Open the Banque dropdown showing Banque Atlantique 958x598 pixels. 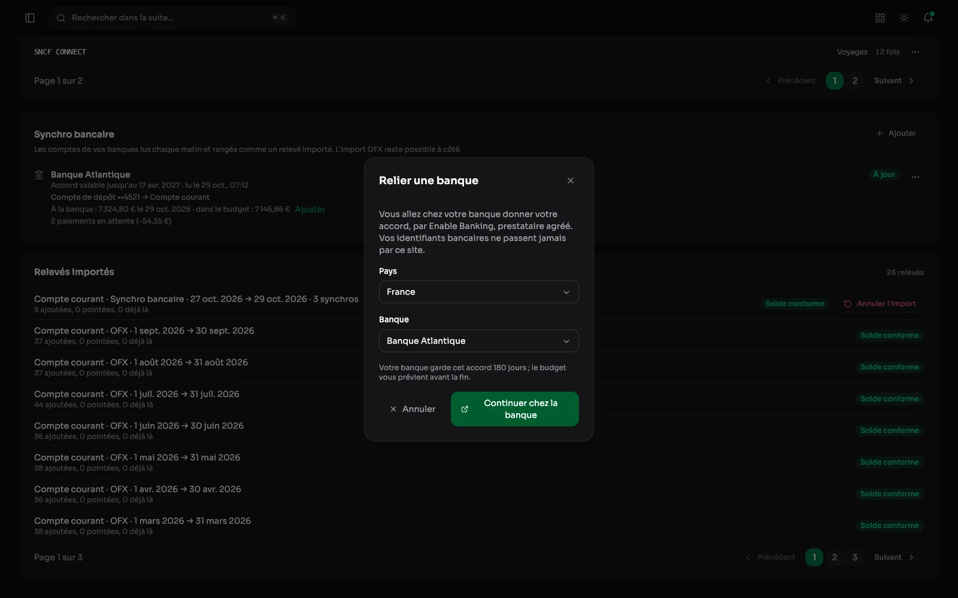[x=479, y=341]
